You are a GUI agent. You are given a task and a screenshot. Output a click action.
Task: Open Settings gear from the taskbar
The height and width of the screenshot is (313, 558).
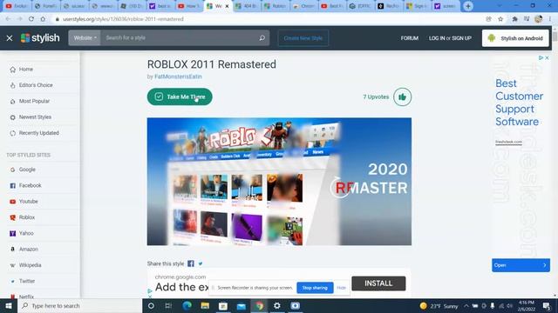tap(277, 305)
